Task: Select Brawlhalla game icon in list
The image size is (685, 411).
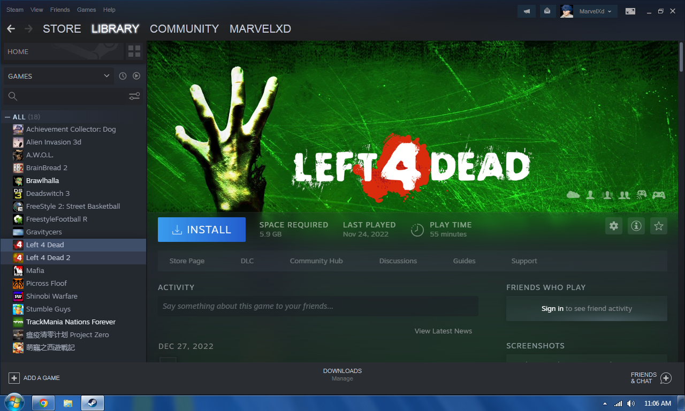Action: pos(18,181)
